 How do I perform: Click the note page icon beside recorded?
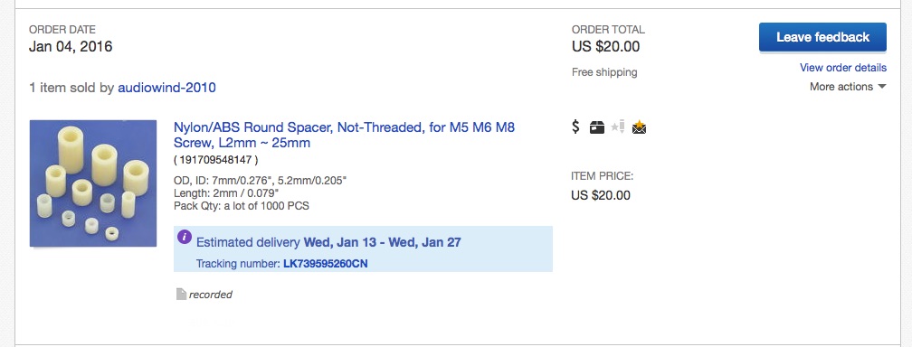coord(181,294)
